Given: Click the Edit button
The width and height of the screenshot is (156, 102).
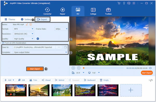Looking at the screenshot, I should [x=22, y=80].
